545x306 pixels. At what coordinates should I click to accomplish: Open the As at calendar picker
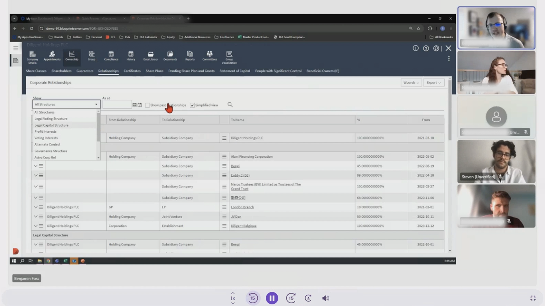[134, 105]
